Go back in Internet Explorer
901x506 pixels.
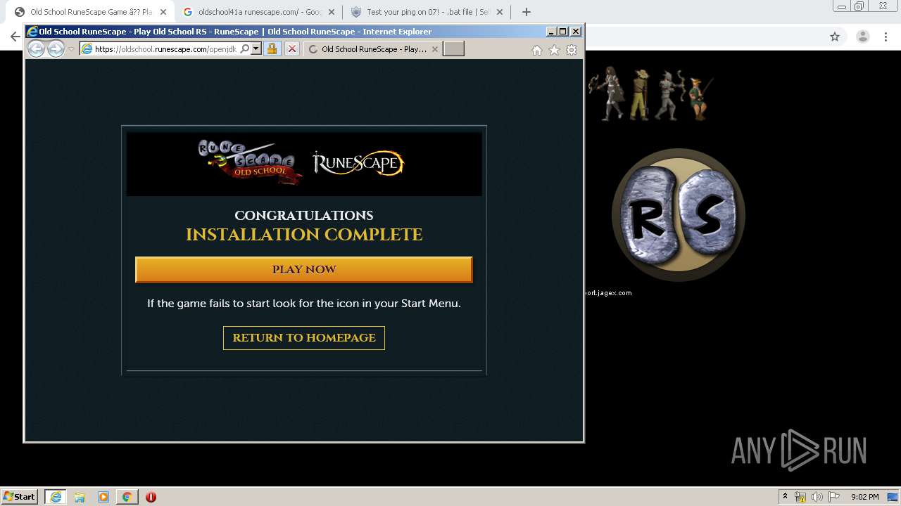tap(36, 48)
